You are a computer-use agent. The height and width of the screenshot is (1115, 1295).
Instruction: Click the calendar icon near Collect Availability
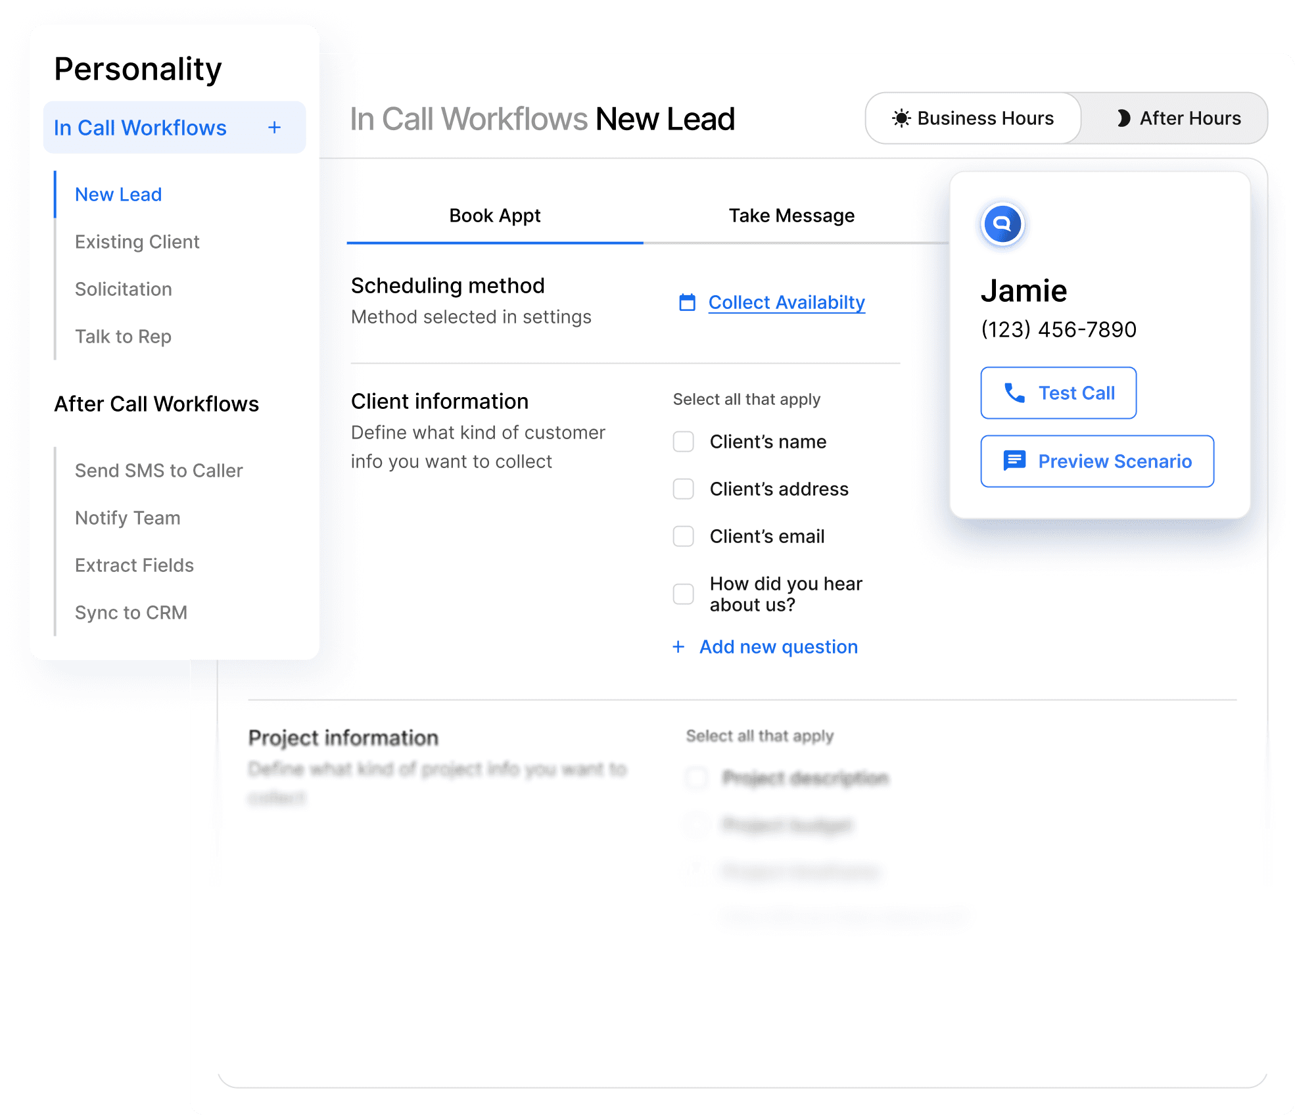click(687, 302)
